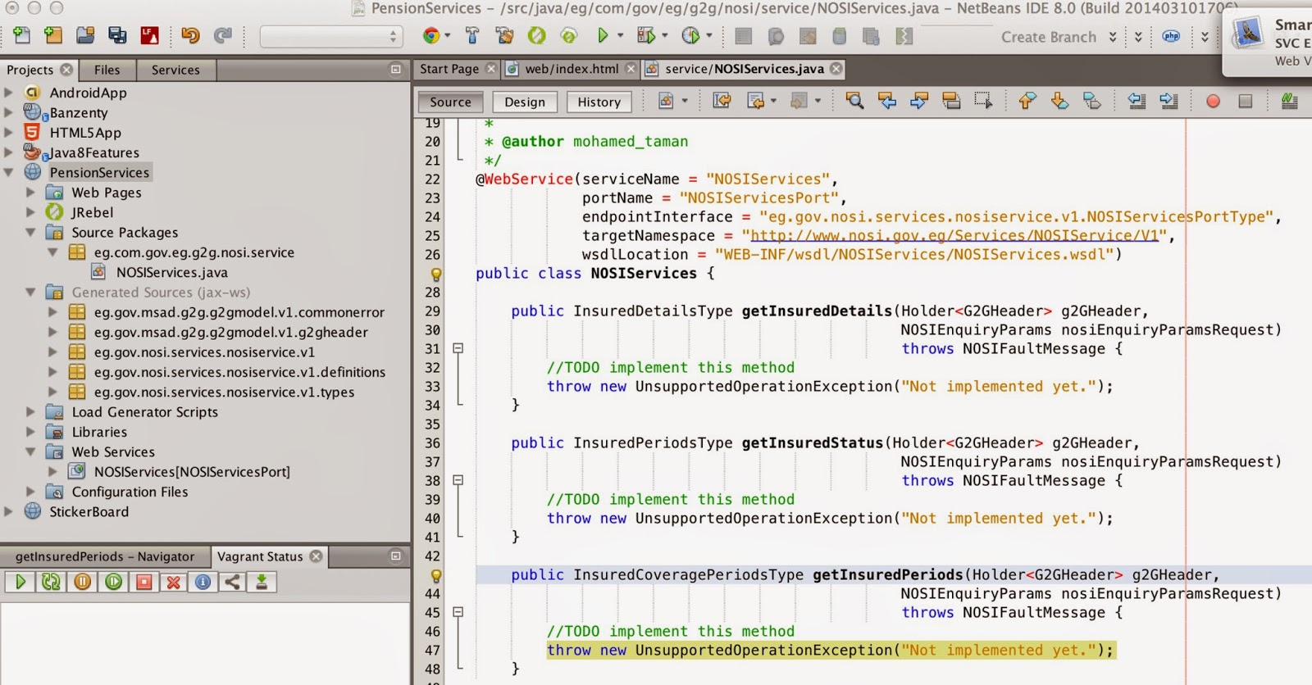Toggle rectangular selection in editor toolbar
1312x685 pixels.
point(983,101)
